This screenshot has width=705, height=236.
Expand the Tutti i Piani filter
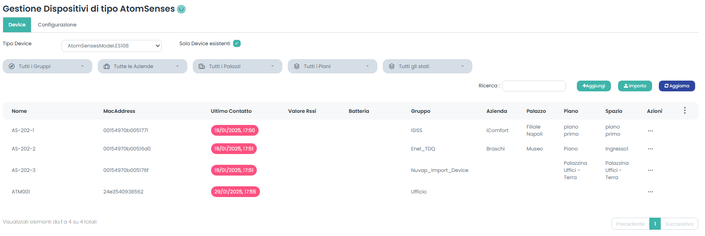click(333, 66)
